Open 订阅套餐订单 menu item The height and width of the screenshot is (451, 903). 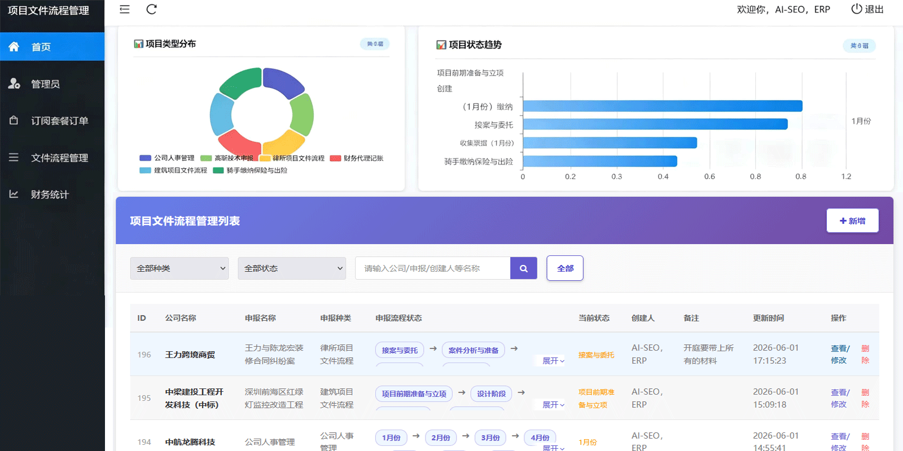point(52,120)
